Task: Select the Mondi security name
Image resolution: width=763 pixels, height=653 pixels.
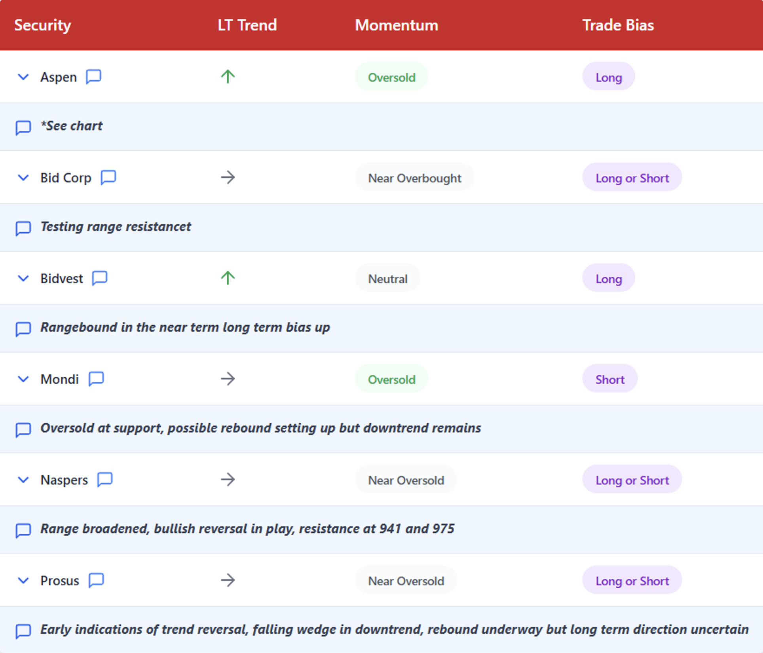Action: click(x=60, y=379)
